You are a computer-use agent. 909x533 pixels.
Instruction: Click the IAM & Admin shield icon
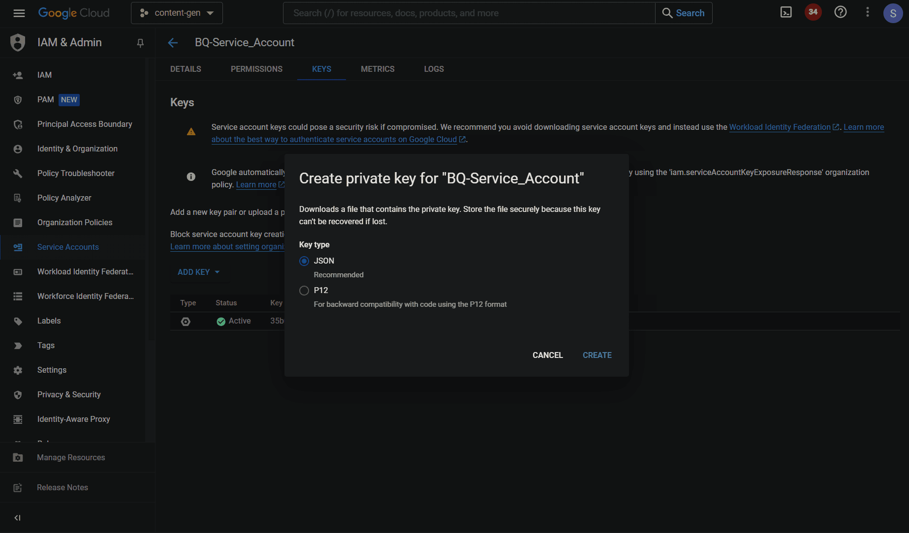coord(18,43)
